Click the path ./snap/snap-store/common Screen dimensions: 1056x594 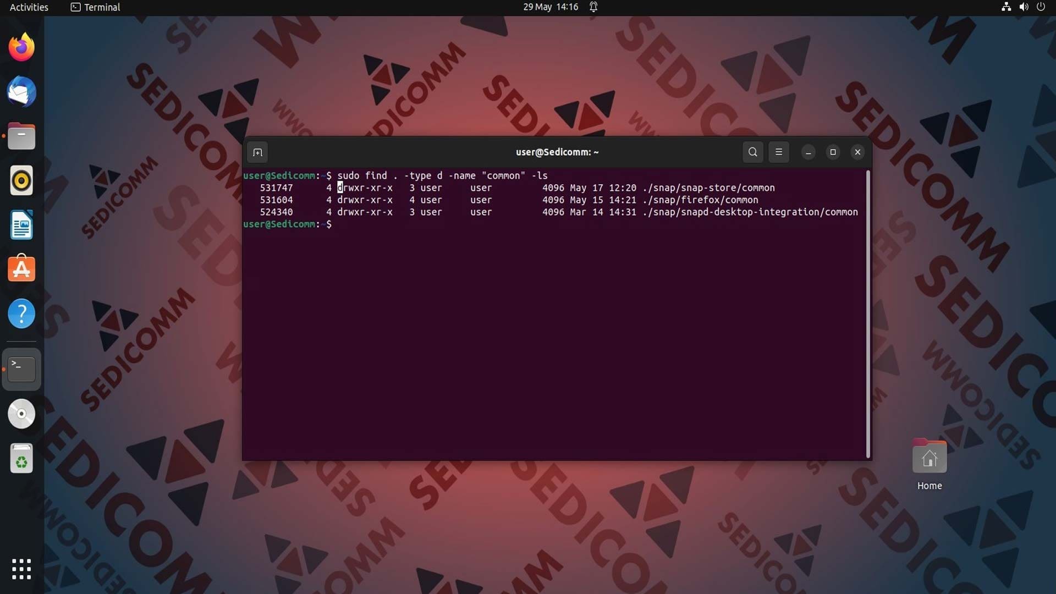[x=708, y=188]
